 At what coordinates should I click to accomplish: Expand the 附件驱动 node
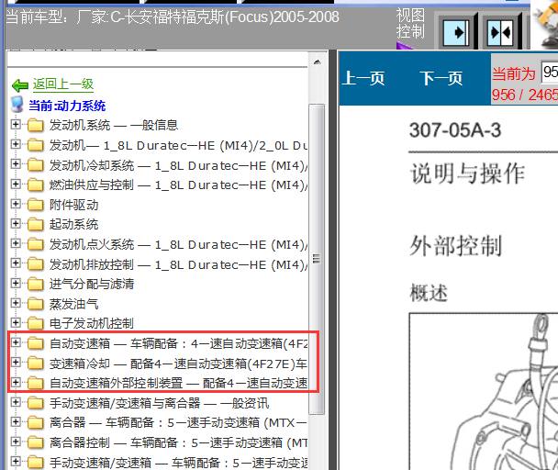coord(16,204)
